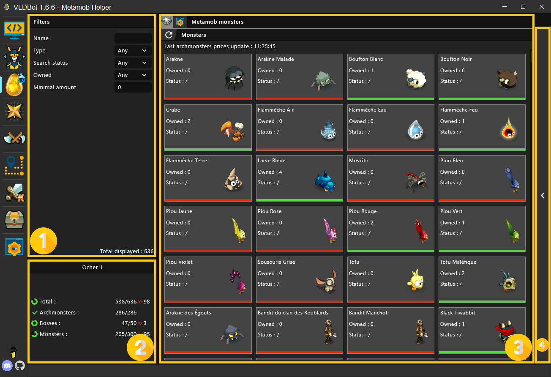Click the Total displayed : 636 label

[x=127, y=251]
